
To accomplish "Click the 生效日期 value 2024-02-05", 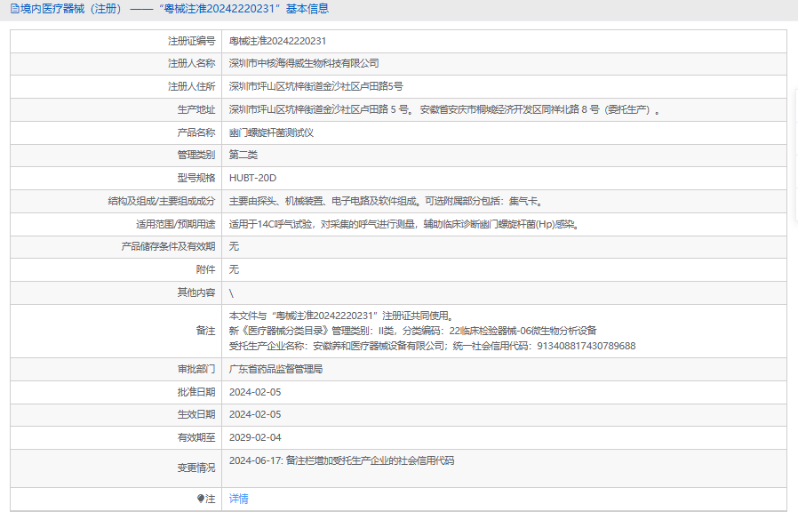I will [255, 414].
